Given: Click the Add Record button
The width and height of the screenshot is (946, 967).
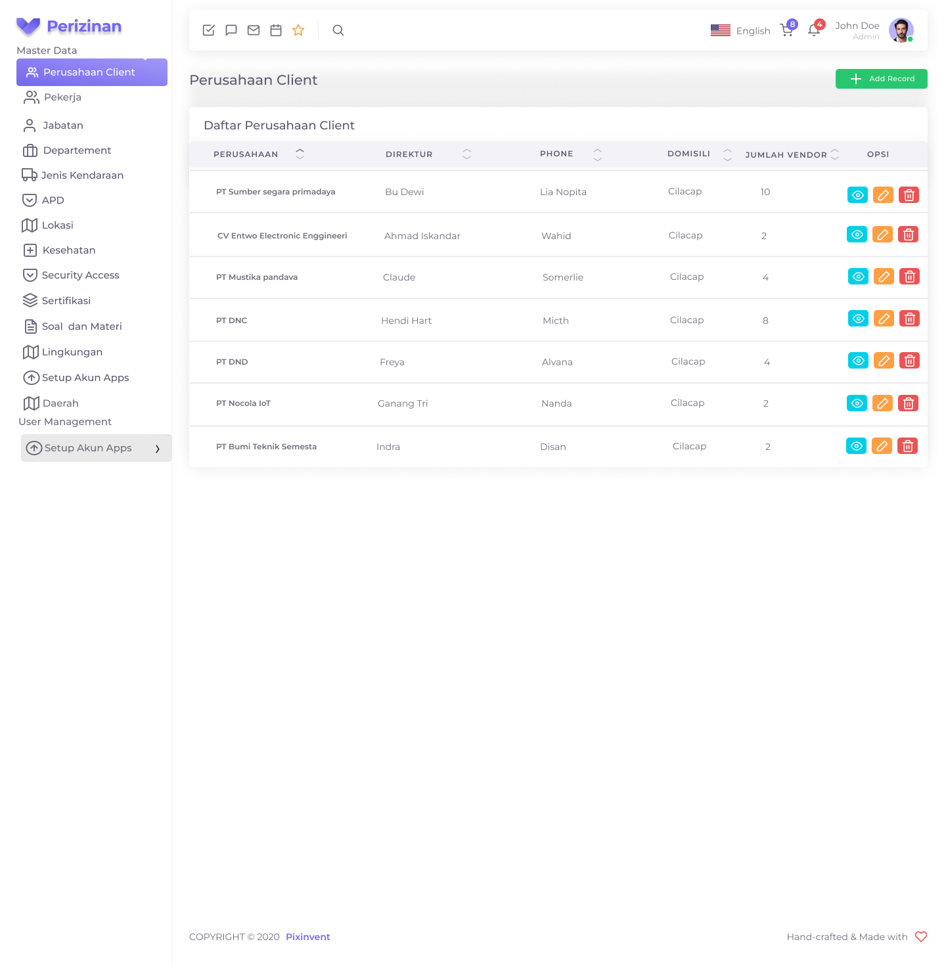Looking at the screenshot, I should coord(881,79).
